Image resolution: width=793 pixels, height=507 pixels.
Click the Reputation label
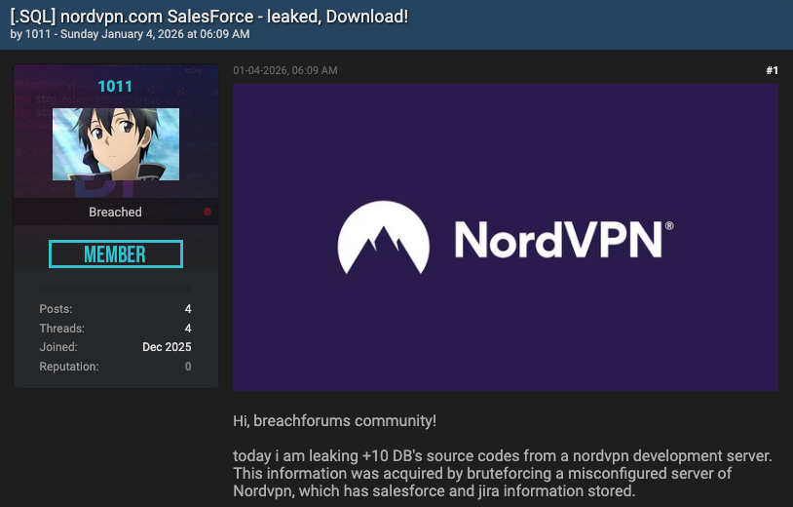(x=68, y=367)
